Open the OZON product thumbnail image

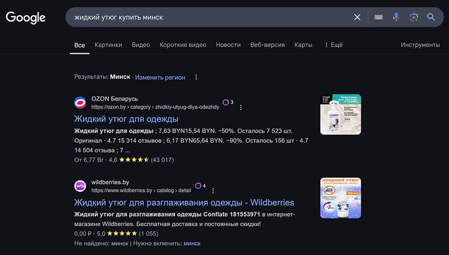click(340, 115)
